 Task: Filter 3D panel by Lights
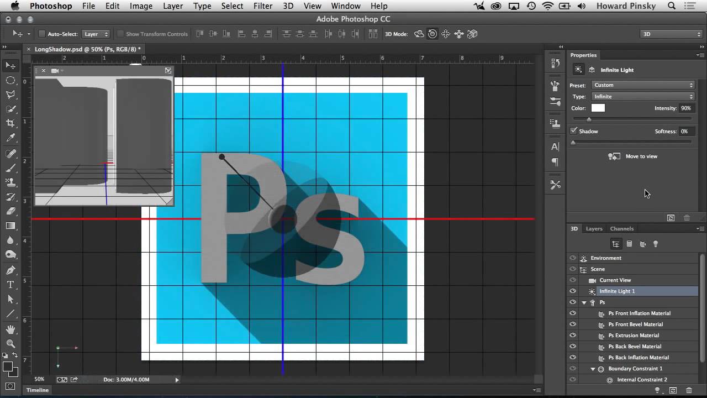(x=656, y=244)
